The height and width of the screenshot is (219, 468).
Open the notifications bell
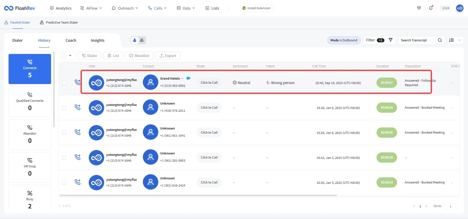tap(431, 8)
